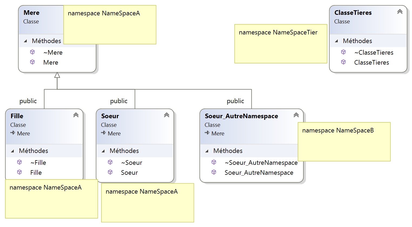The height and width of the screenshot is (227, 412).
Task: Click the ~Fille method cube icon
Action: pyautogui.click(x=19, y=162)
